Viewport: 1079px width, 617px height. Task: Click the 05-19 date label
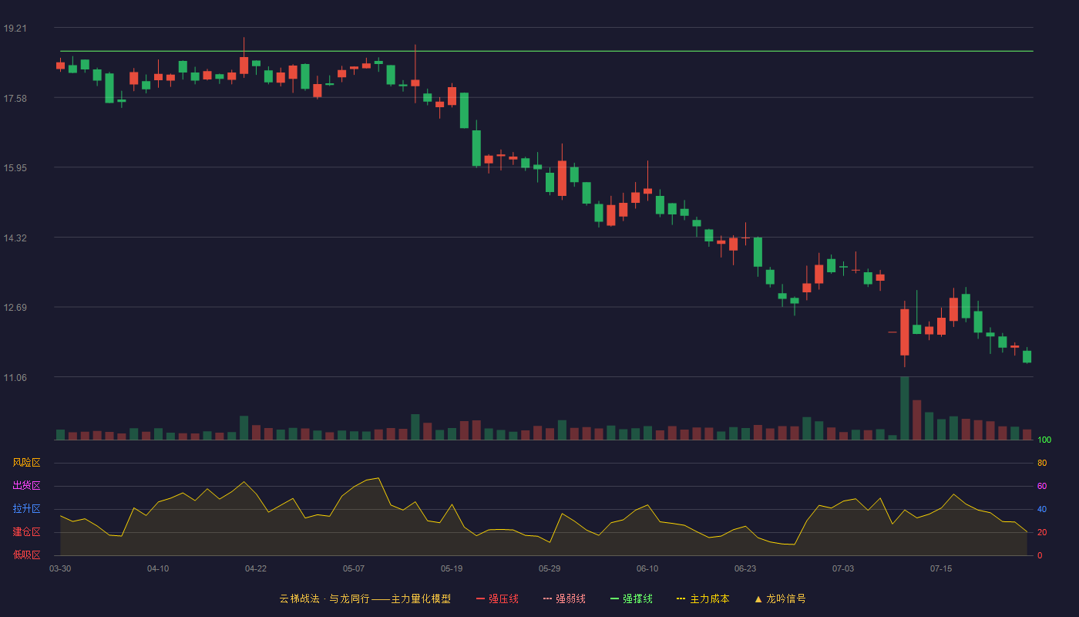(x=452, y=568)
